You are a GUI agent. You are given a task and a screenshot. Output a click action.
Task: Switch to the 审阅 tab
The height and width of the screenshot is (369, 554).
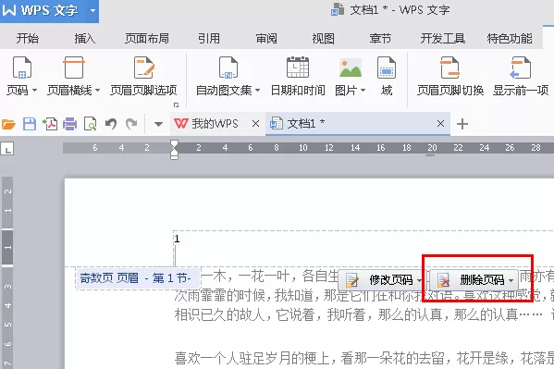pyautogui.click(x=266, y=38)
